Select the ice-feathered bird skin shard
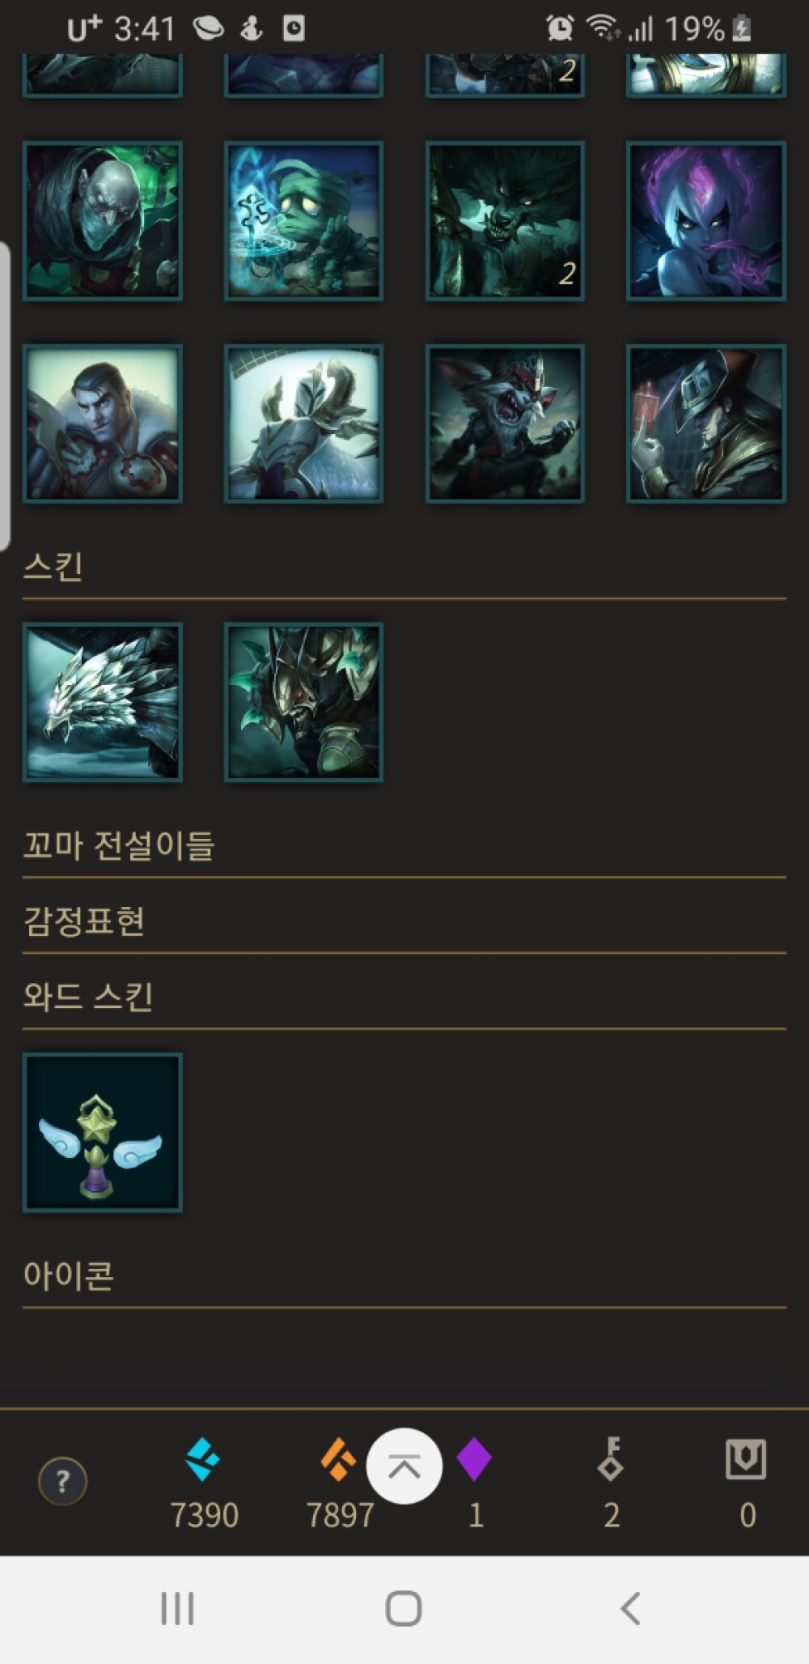The width and height of the screenshot is (809, 1664). (103, 702)
